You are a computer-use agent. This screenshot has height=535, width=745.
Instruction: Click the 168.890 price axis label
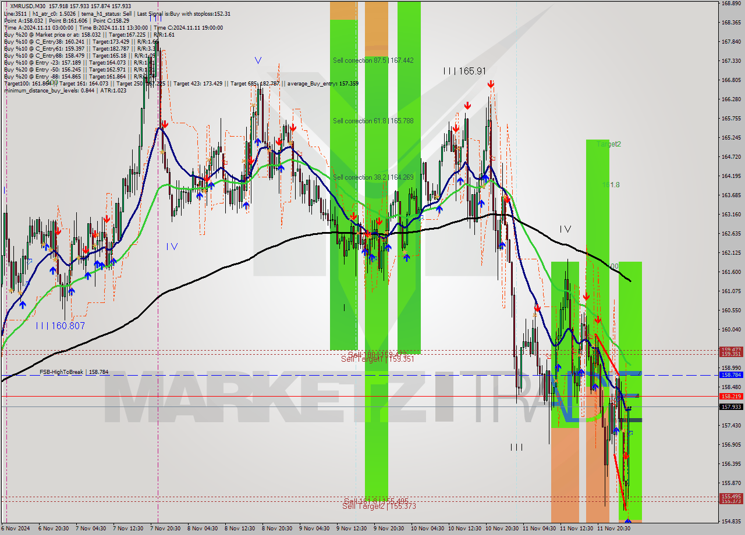point(731,3)
